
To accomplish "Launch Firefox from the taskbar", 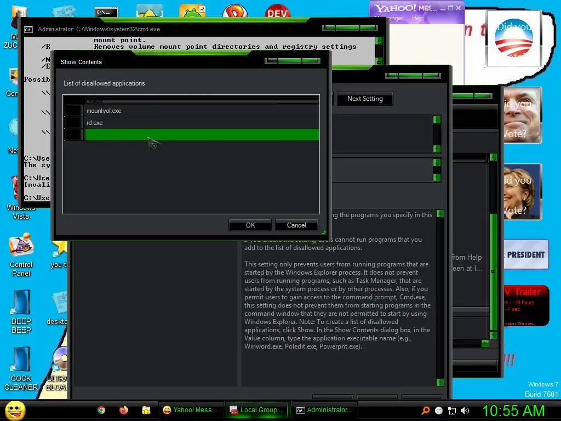I will pos(124,410).
